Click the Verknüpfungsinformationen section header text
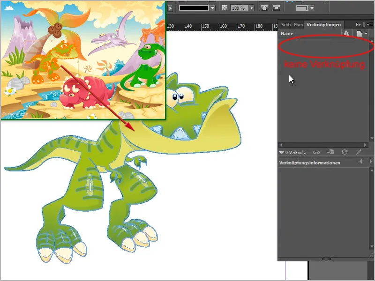The width and height of the screenshot is (375, 281). click(309, 163)
